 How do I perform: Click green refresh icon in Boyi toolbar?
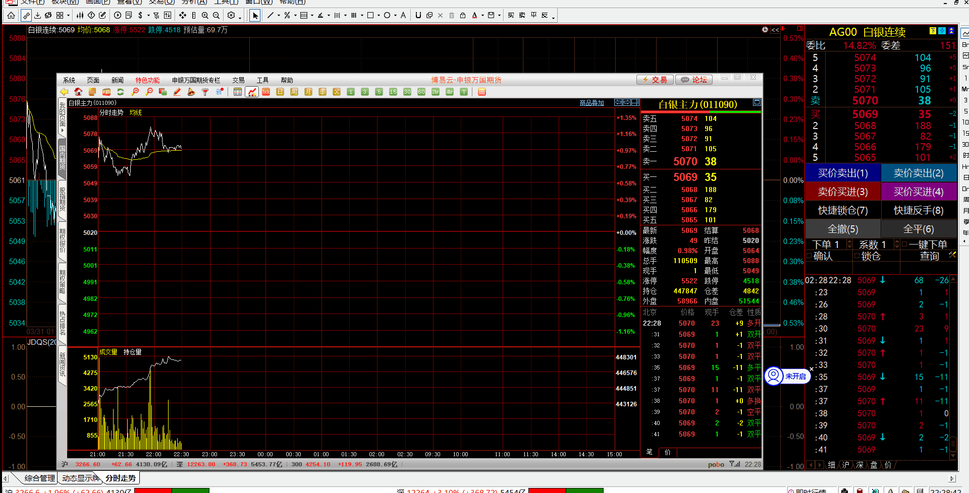[121, 92]
